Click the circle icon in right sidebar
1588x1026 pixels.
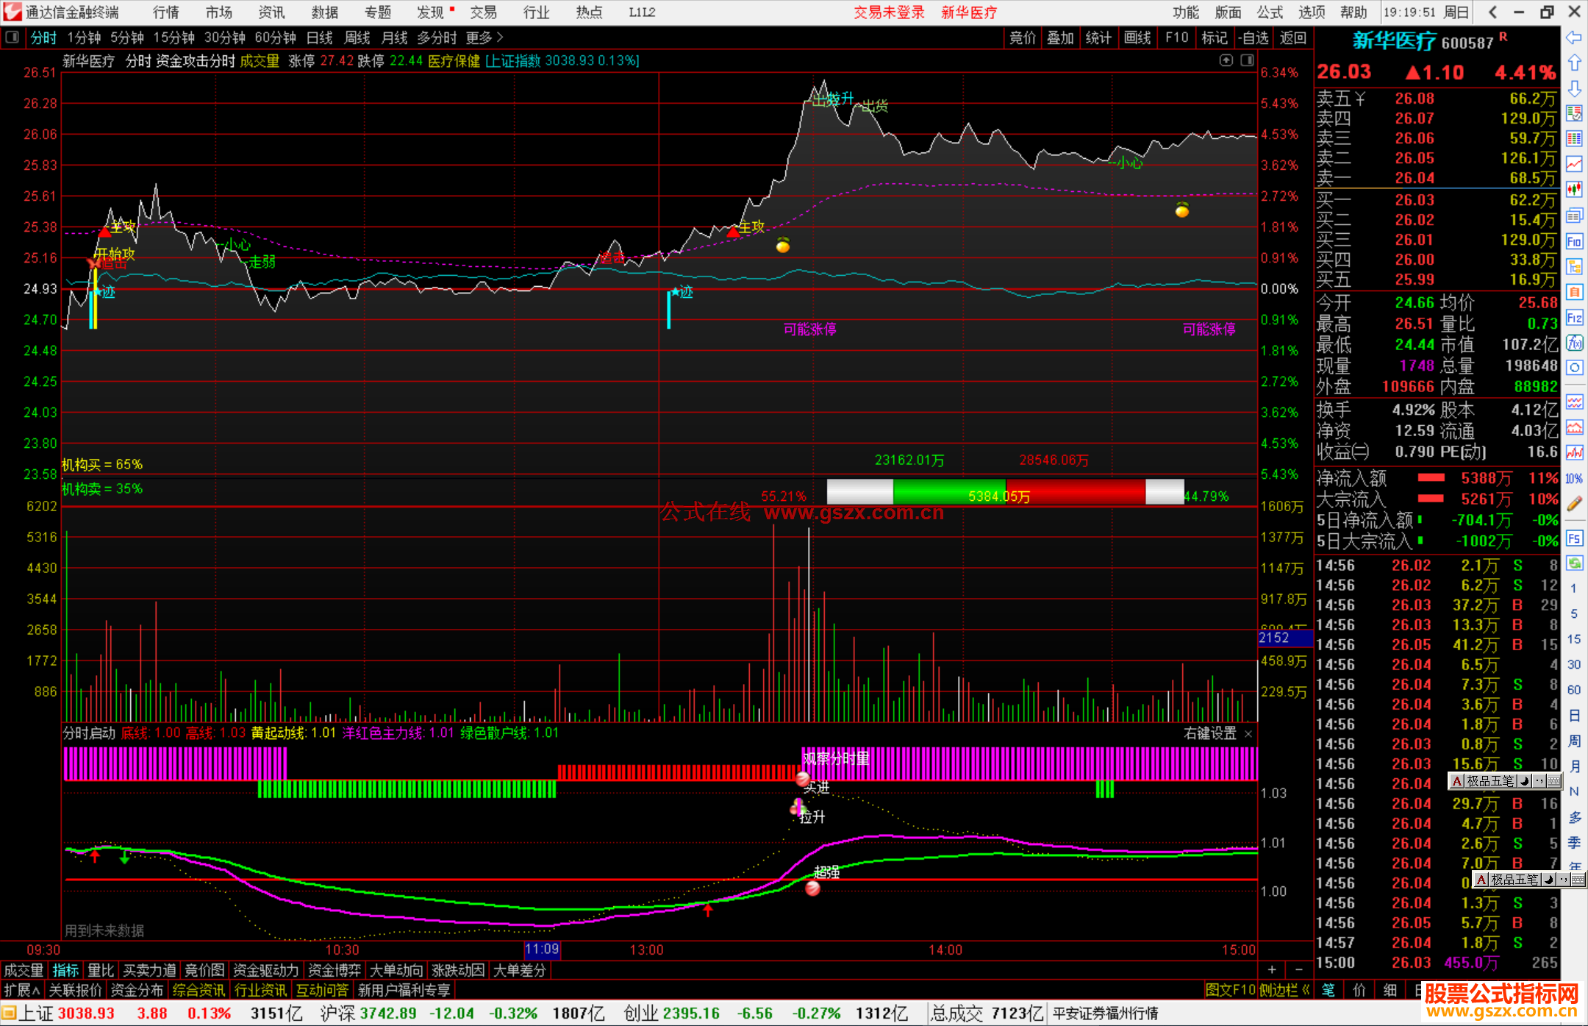coord(1574,368)
